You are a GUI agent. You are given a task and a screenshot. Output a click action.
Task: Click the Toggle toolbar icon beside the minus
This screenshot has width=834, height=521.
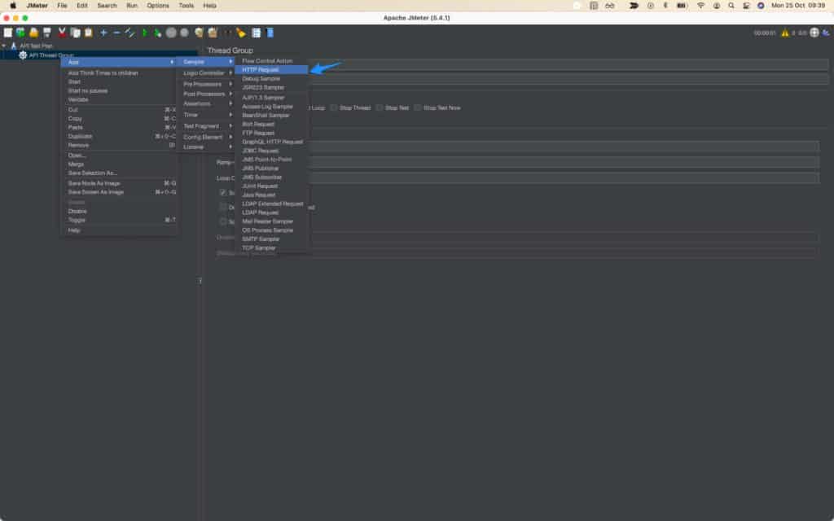(129, 33)
